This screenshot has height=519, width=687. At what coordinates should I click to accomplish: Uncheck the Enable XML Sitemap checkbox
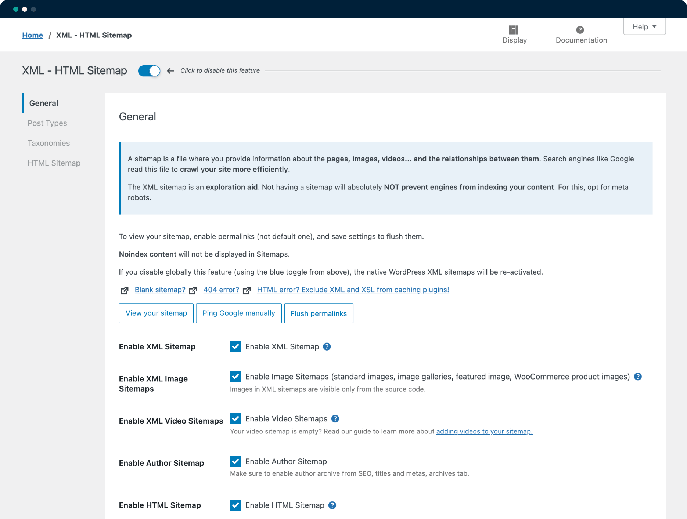click(235, 346)
